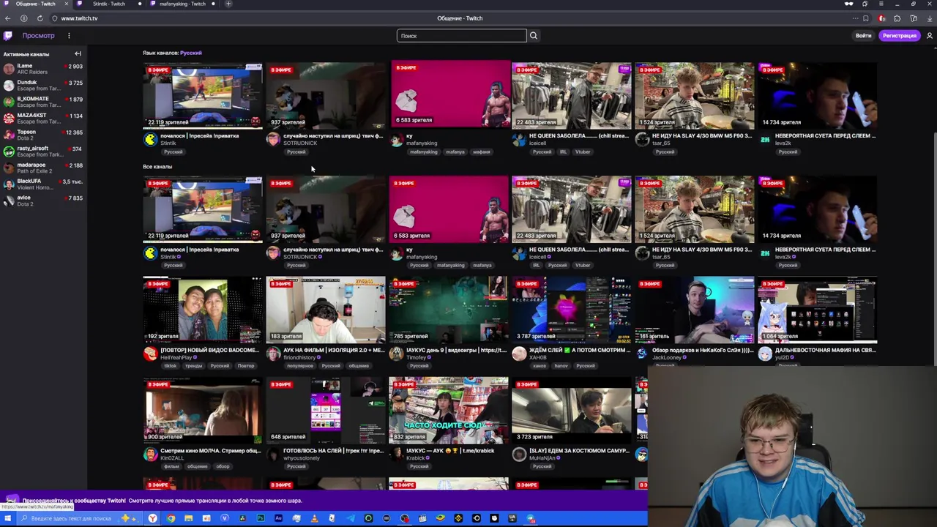Open iLame channel in sidebar

(x=43, y=69)
